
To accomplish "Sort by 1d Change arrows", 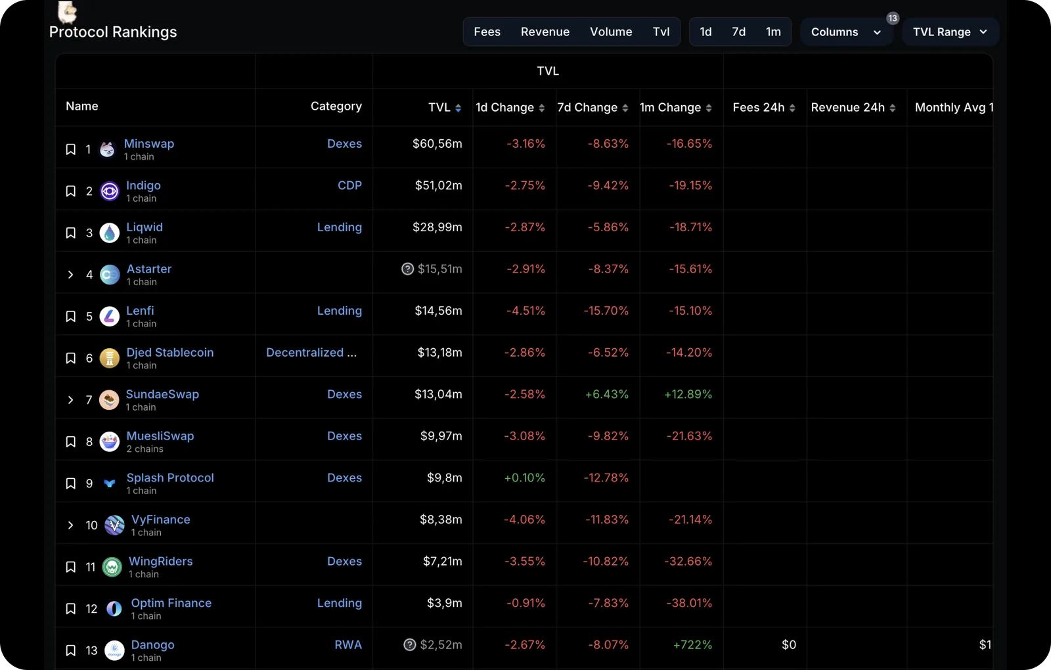I will coord(542,108).
